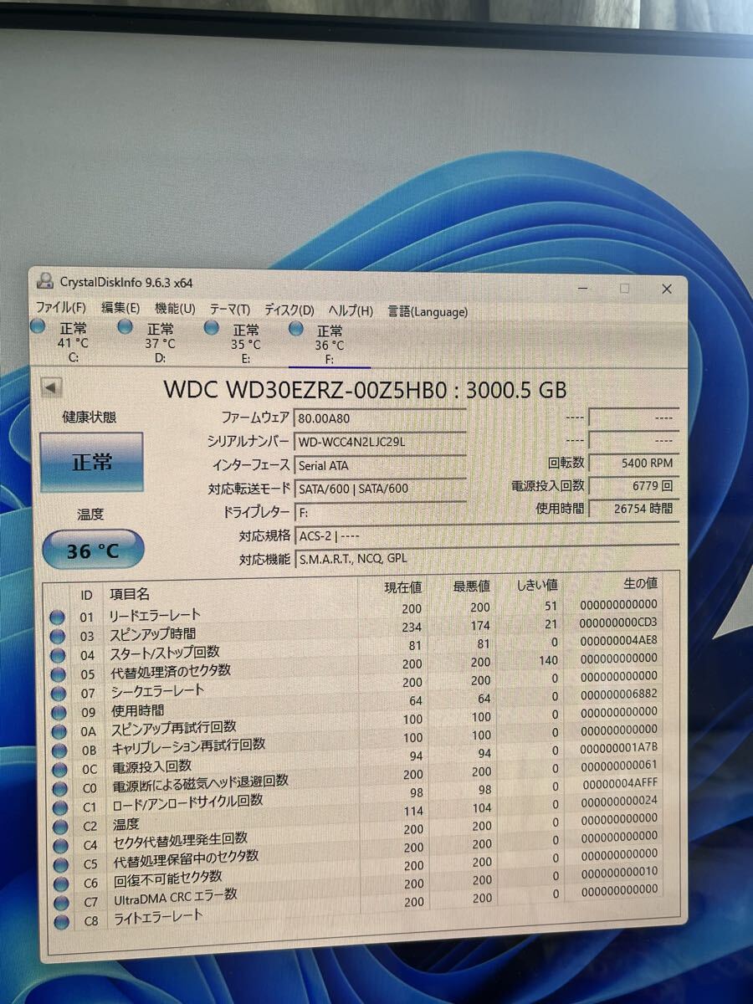Click the 36 °C temperature button
This screenshot has width=753, height=1004.
click(93, 551)
